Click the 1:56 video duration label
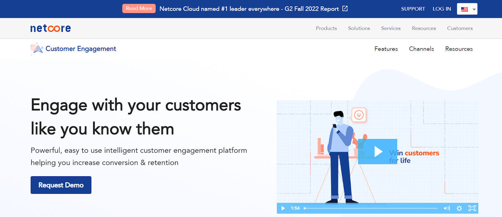This screenshot has height=217, width=502. 295,208
